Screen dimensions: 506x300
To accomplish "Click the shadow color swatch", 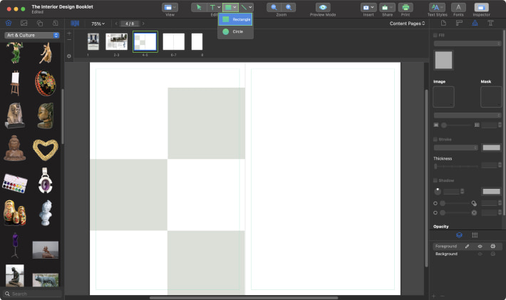I will tap(491, 191).
